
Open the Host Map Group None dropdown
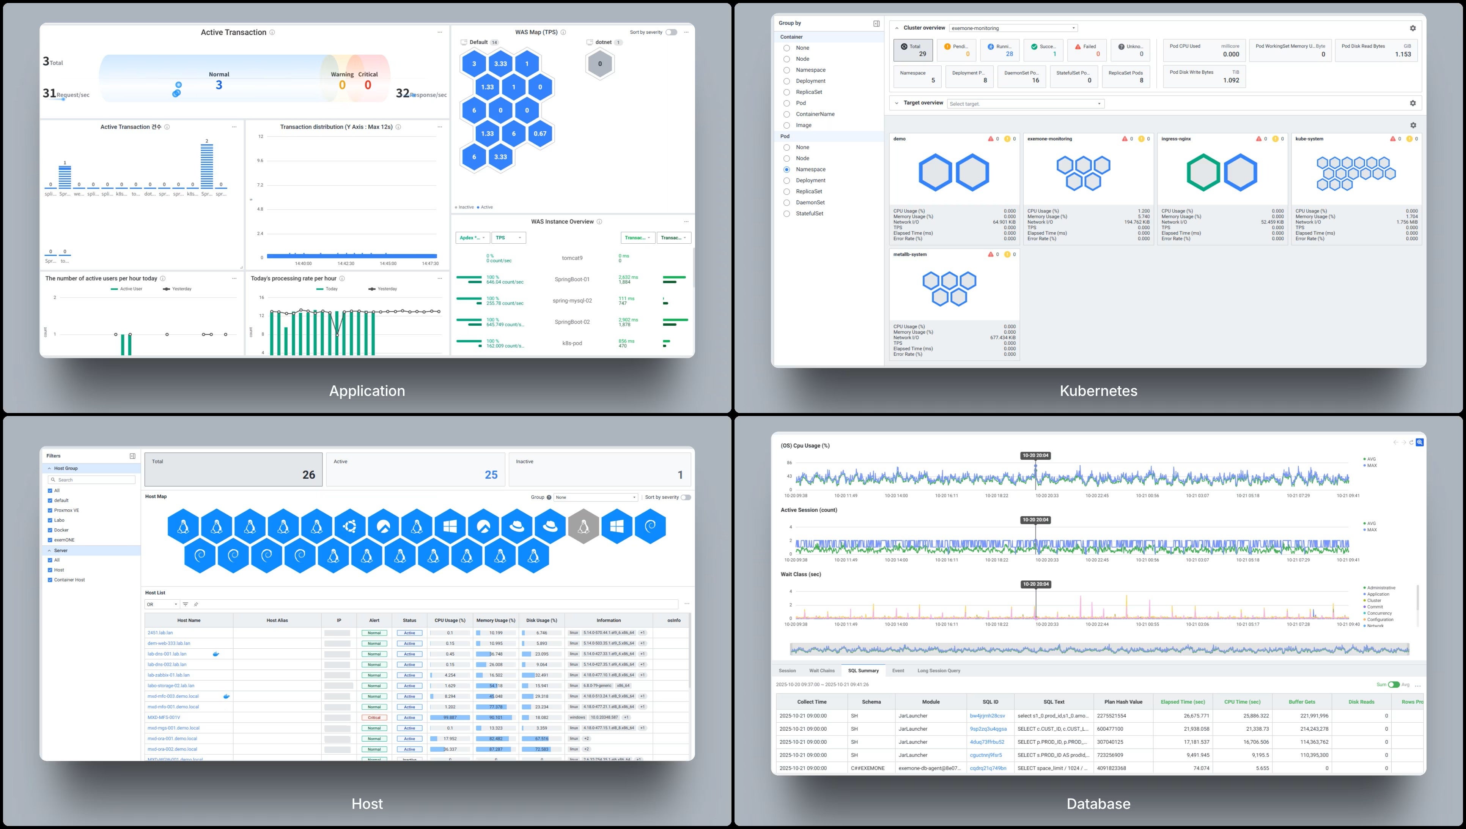click(x=596, y=497)
